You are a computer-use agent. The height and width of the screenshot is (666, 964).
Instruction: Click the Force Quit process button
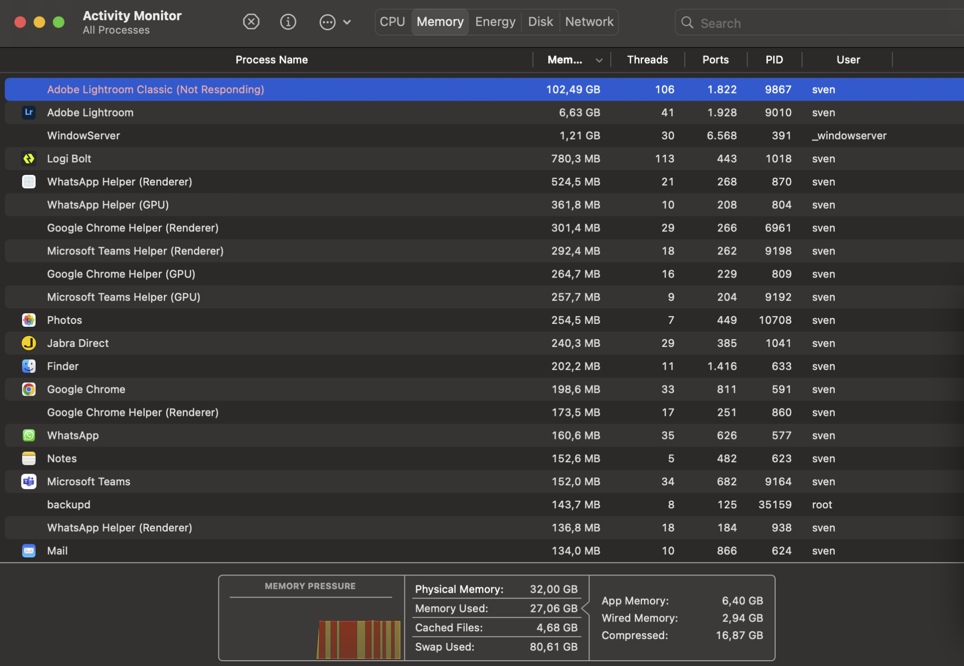click(251, 21)
